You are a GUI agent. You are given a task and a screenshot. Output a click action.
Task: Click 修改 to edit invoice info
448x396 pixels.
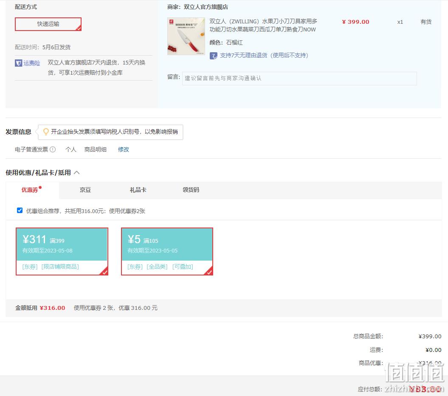pos(124,149)
